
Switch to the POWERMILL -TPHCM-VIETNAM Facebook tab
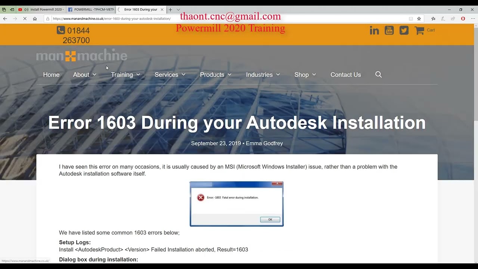point(91,9)
